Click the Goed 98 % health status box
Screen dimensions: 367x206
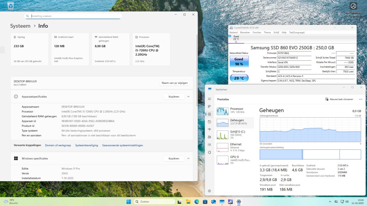pyautogui.click(x=239, y=61)
